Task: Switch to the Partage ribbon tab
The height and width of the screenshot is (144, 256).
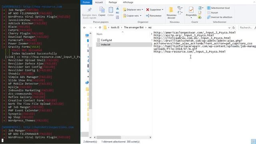Action: click(113, 2)
